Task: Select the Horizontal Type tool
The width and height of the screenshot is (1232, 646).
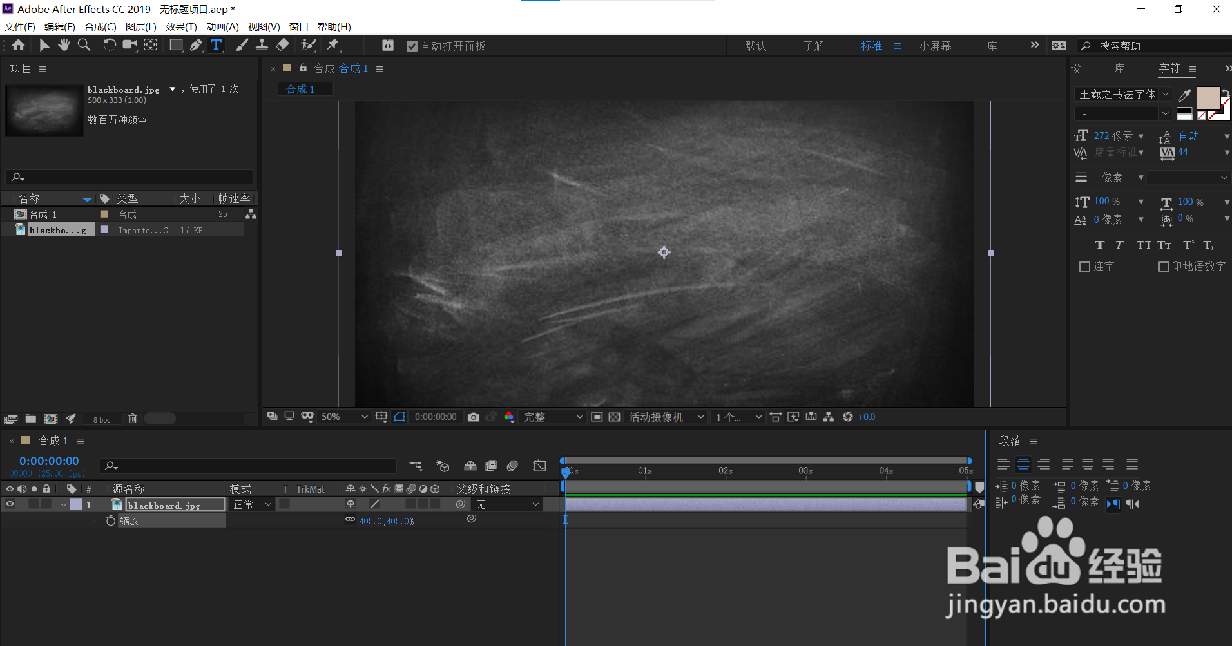Action: pyautogui.click(x=217, y=45)
